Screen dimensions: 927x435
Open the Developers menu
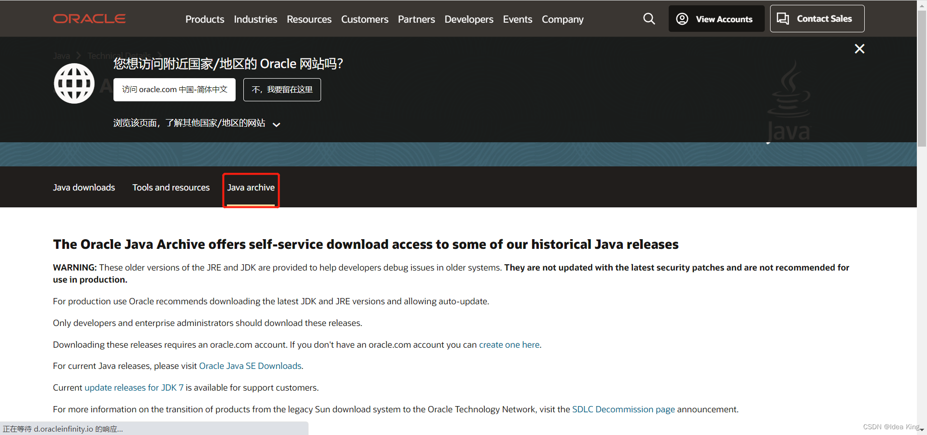469,19
